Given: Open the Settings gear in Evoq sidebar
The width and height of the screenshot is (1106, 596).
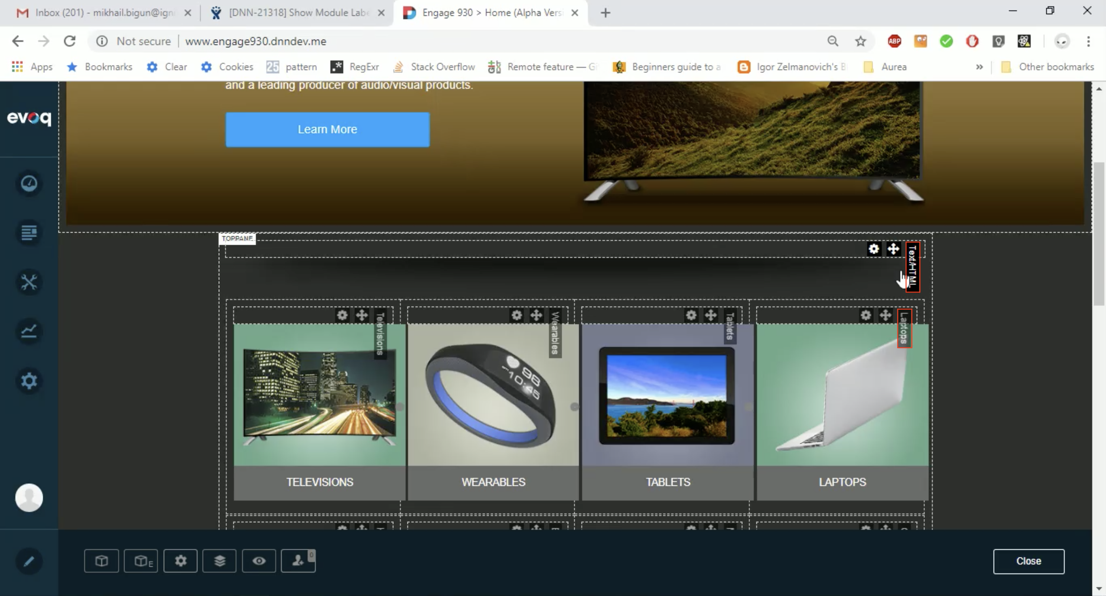Looking at the screenshot, I should [x=29, y=381].
